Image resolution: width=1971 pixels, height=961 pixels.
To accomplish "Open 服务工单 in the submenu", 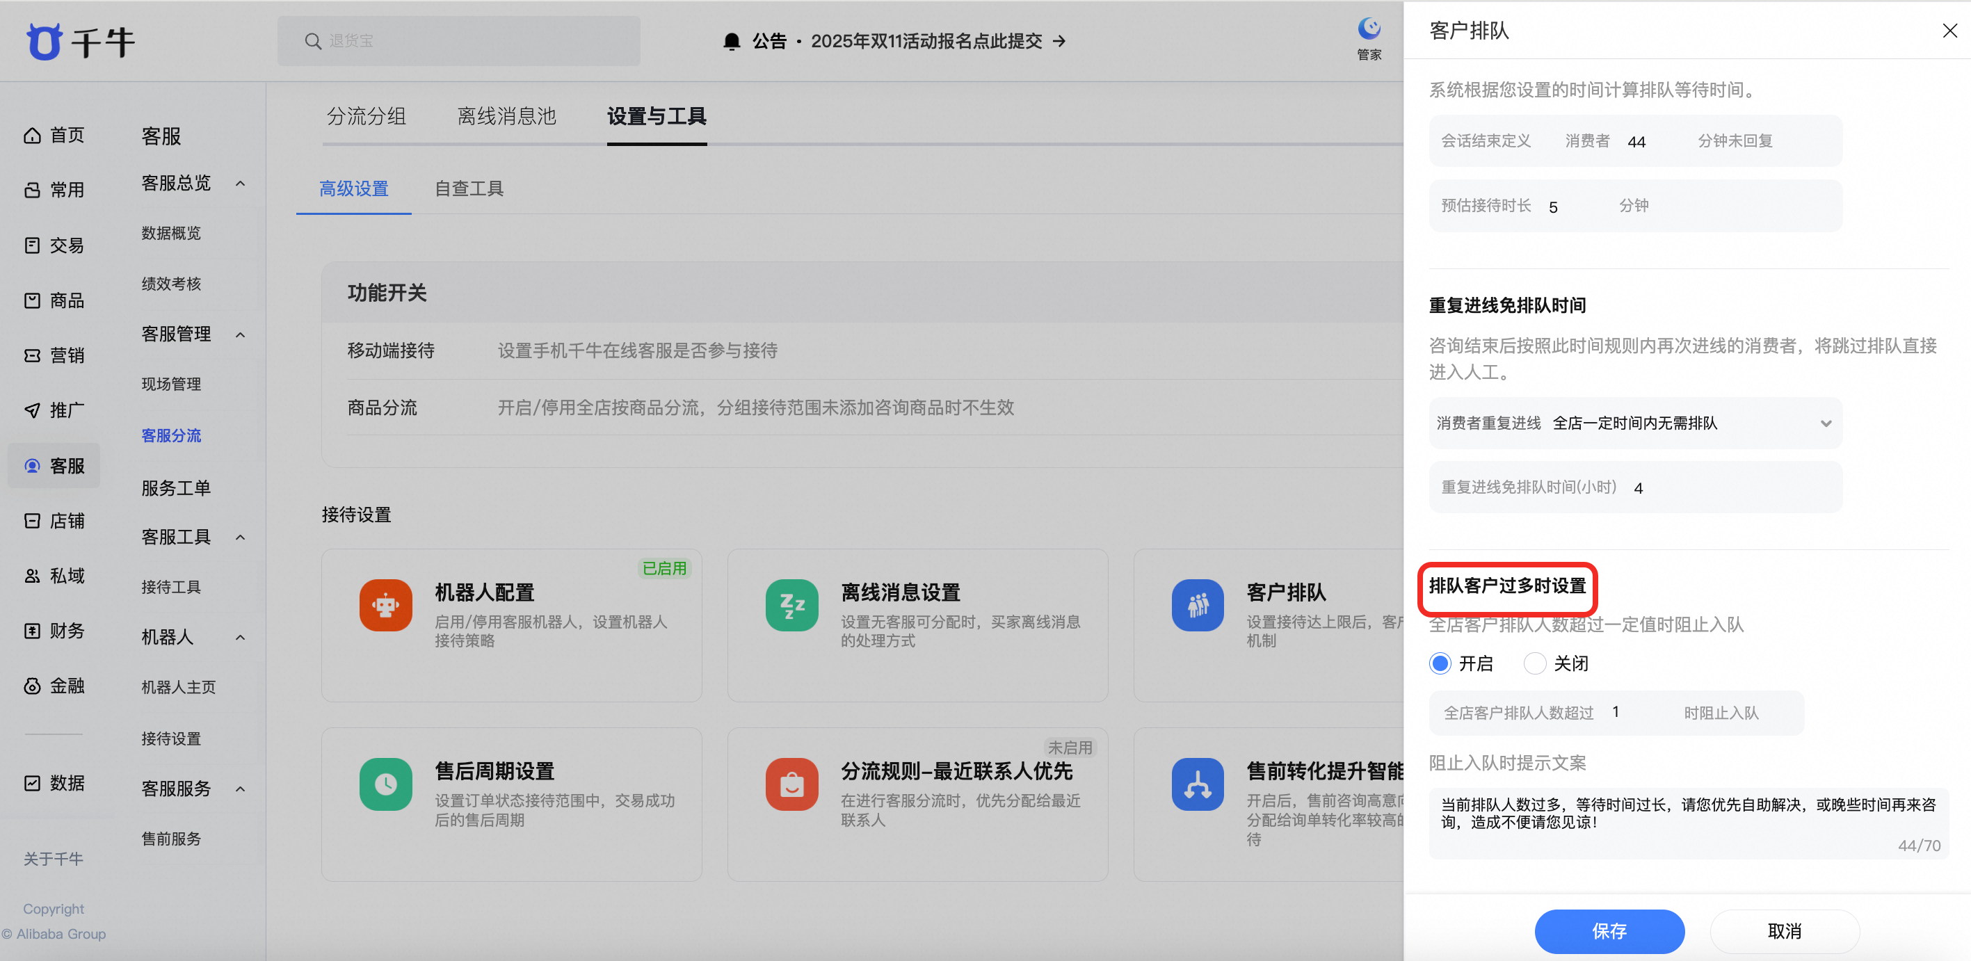I will 176,487.
